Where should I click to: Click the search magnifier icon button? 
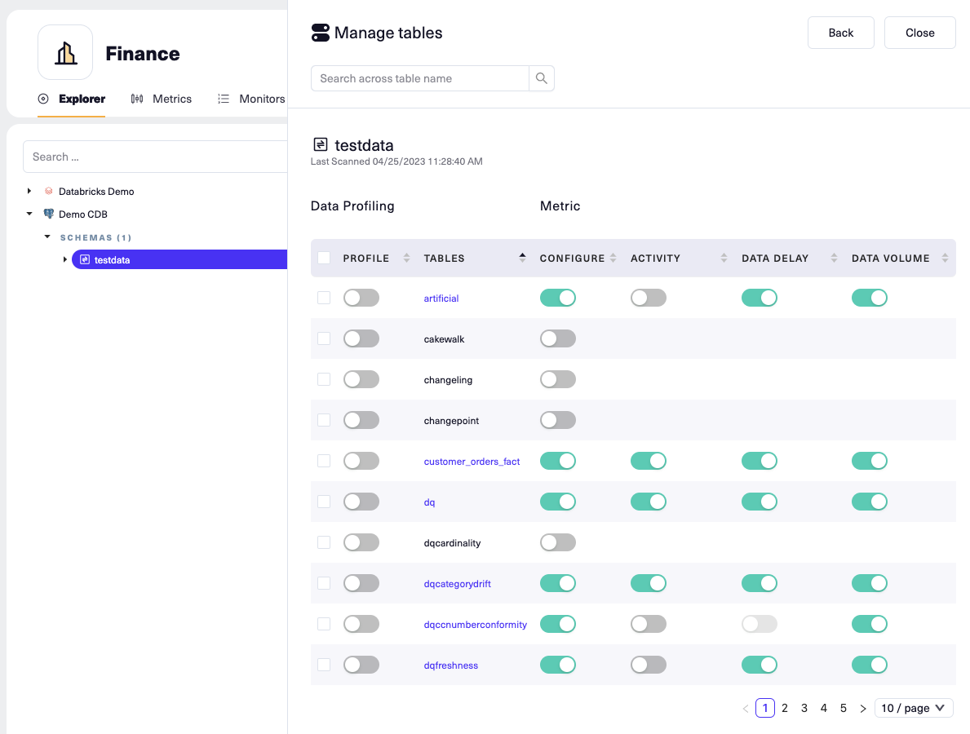542,78
